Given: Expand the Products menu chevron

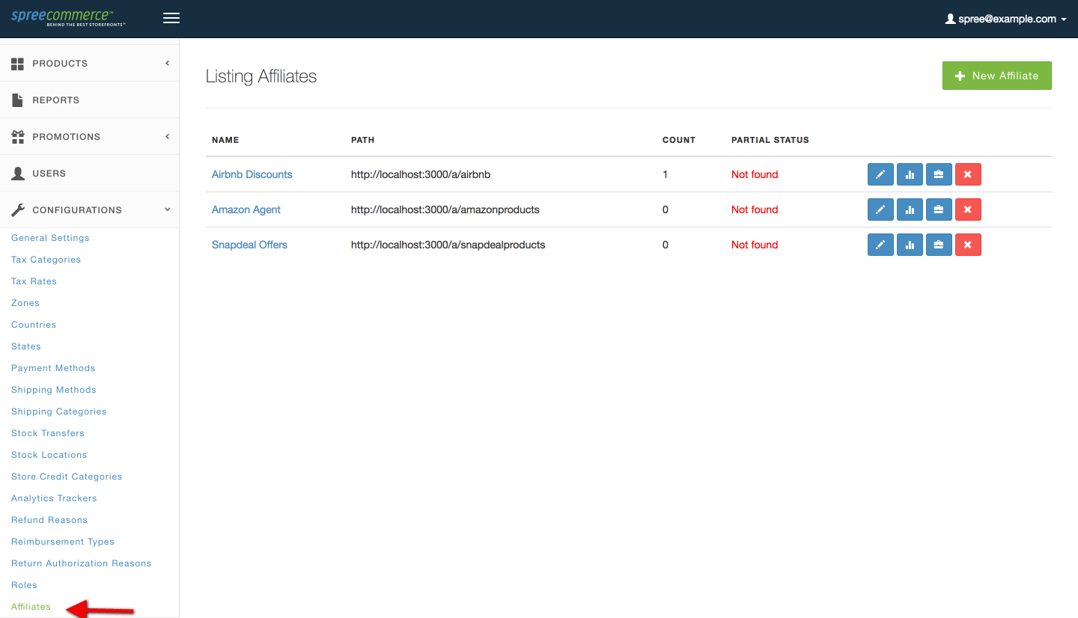Looking at the screenshot, I should pos(167,64).
